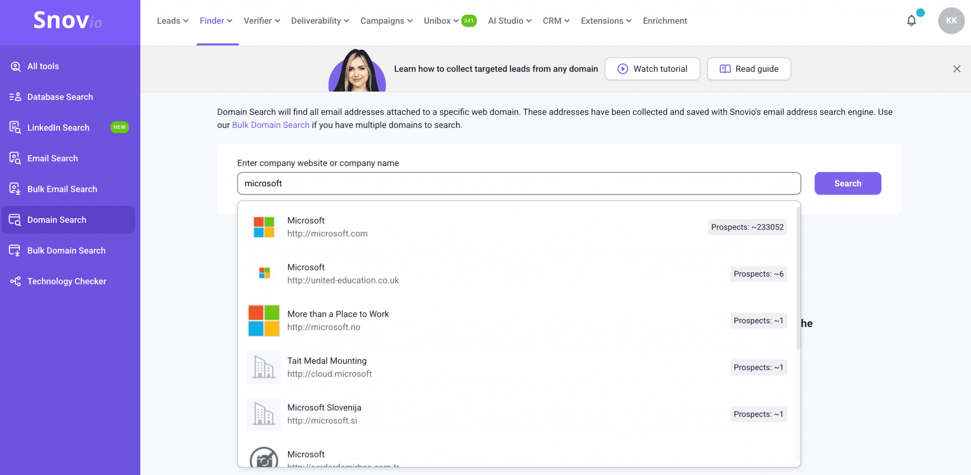Go to Database Search tool
The width and height of the screenshot is (971, 475).
point(60,97)
